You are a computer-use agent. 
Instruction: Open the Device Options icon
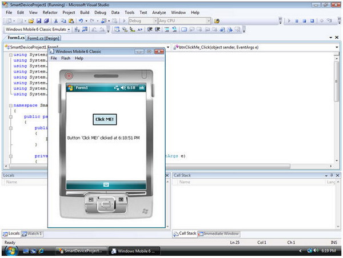85,29
